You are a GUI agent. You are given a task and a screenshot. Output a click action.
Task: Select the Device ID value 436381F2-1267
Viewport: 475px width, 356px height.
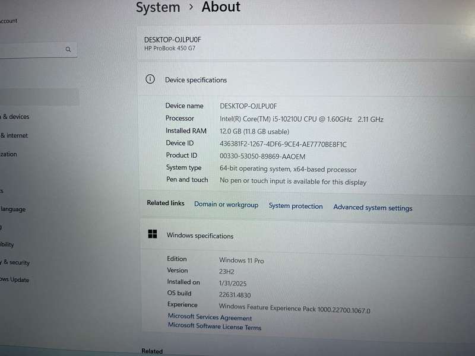[x=283, y=144]
